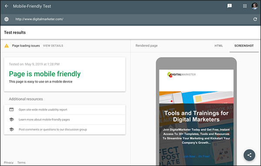Click Tools and Trainings for Digital Marketers headline
Image resolution: width=261 pixels, height=166 pixels.
pyautogui.click(x=196, y=116)
